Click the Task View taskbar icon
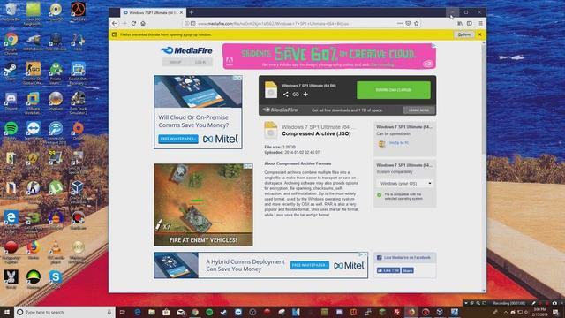Screen dimensions: 565x318 [x=122, y=312]
